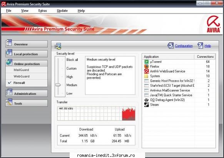The height and width of the screenshot is (158, 224).
Task: Select the System row name
Action: point(155,76)
